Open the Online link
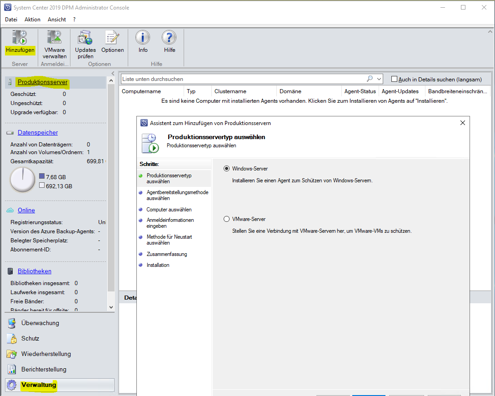 pyautogui.click(x=26, y=211)
